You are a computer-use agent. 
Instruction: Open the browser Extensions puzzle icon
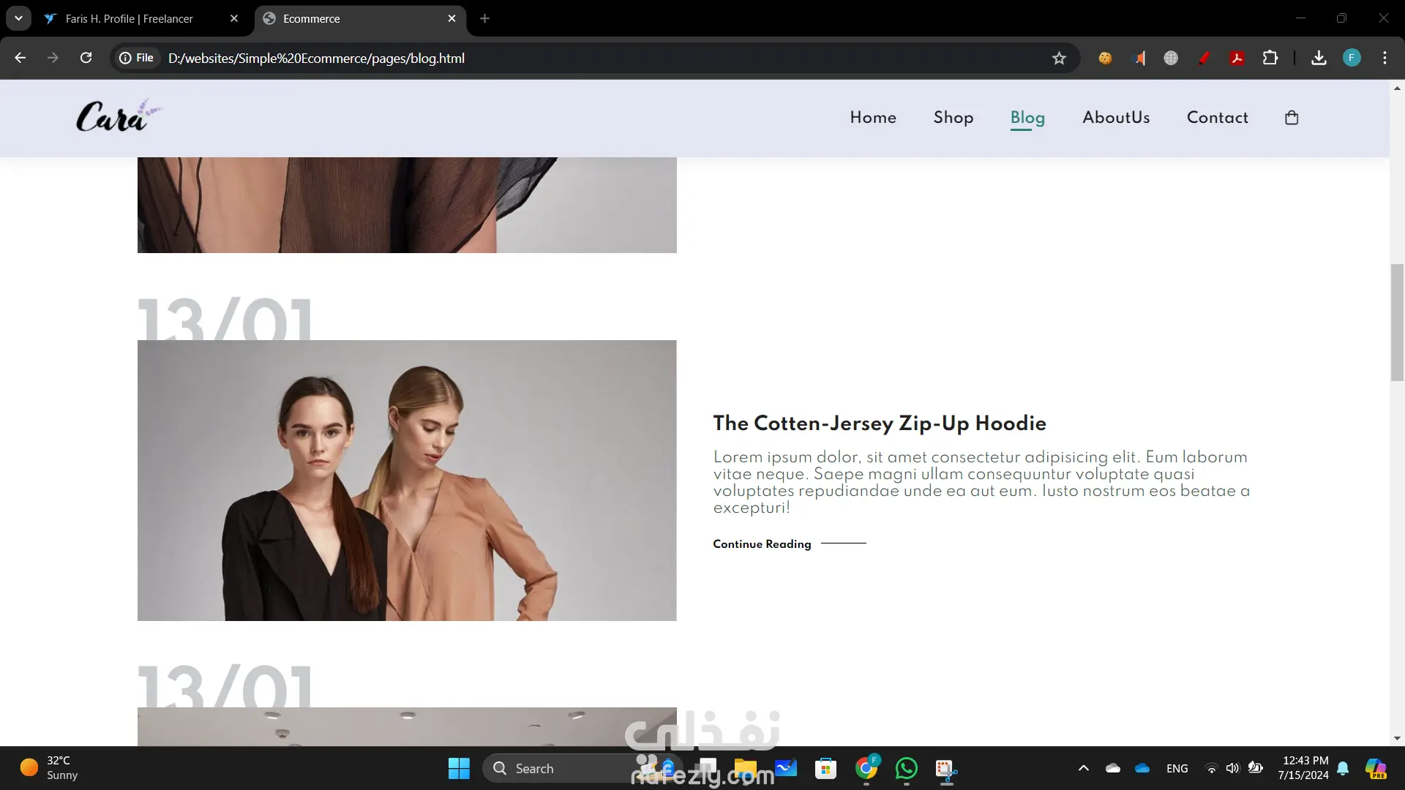coord(1270,58)
